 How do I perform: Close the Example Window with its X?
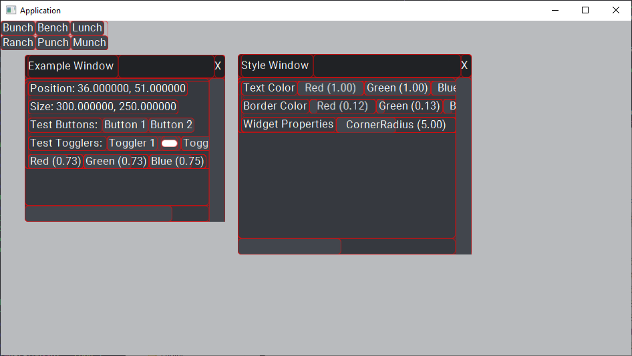click(x=218, y=66)
